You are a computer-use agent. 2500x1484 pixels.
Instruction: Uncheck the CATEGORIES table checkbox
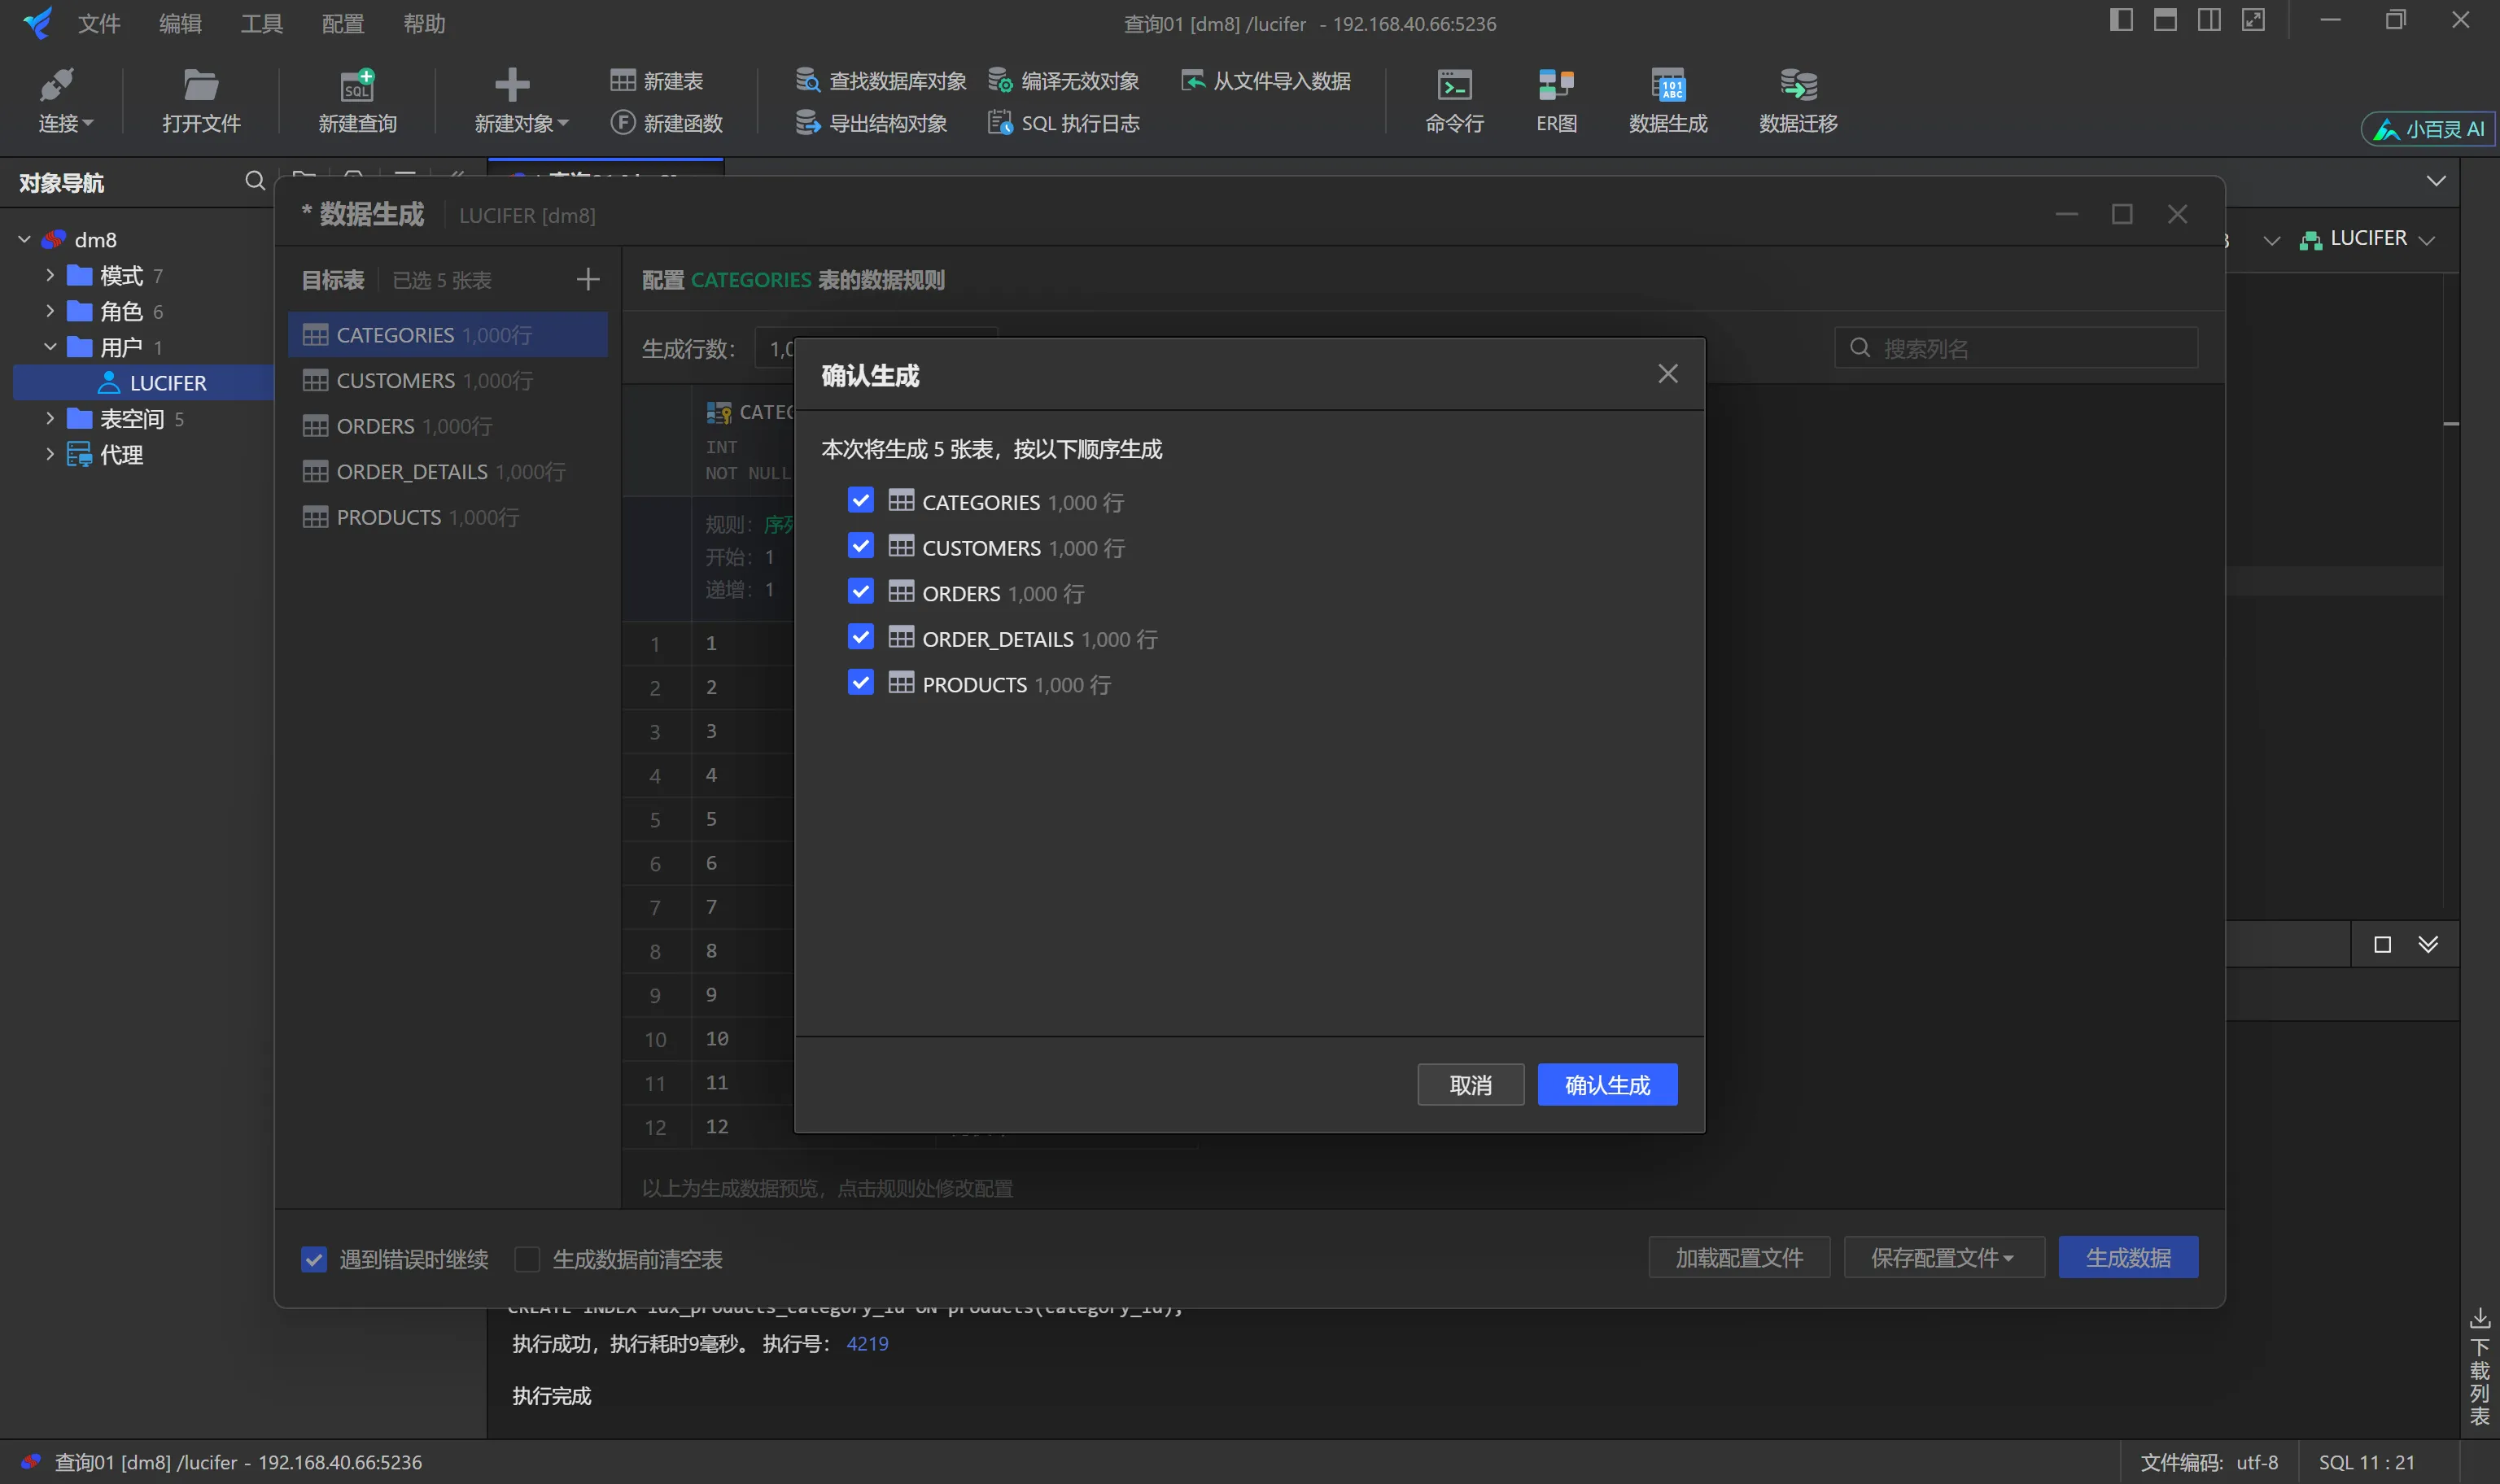(860, 500)
